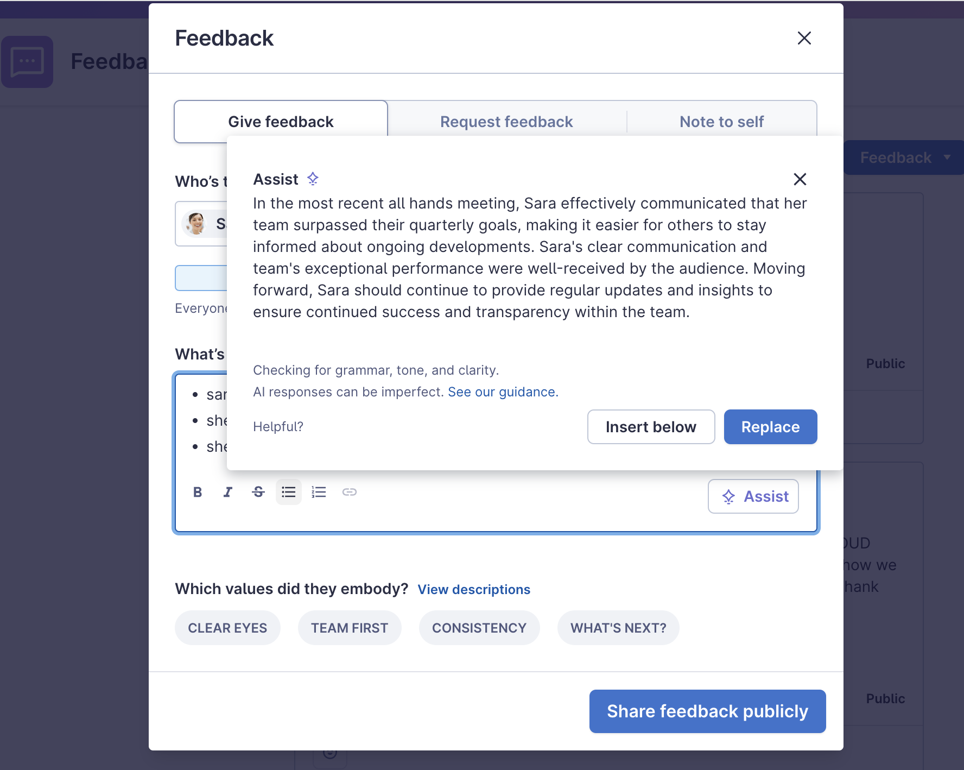The height and width of the screenshot is (770, 964).
Task: Open the See our guidance link
Action: (502, 392)
